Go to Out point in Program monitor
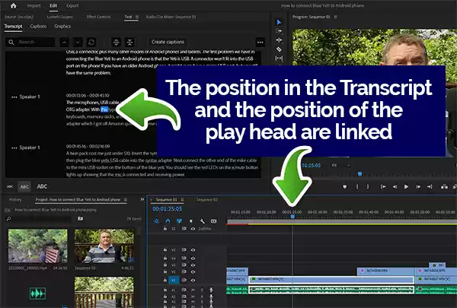 coord(430,187)
